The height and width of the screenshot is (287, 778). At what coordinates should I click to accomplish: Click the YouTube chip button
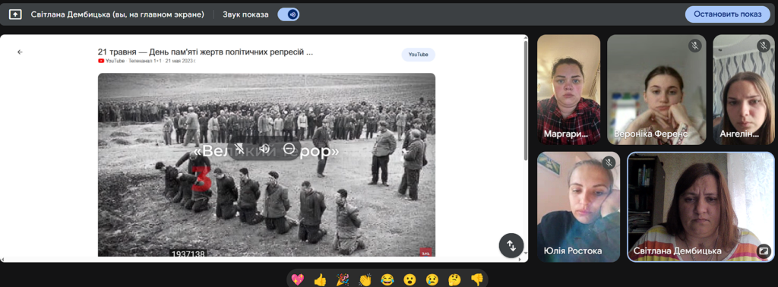[x=419, y=55]
